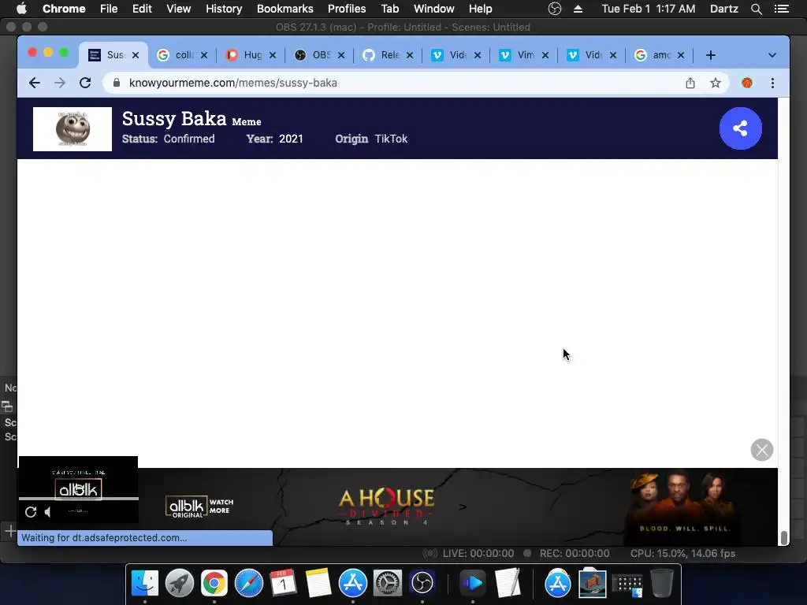Open the Window menu

[x=434, y=9]
